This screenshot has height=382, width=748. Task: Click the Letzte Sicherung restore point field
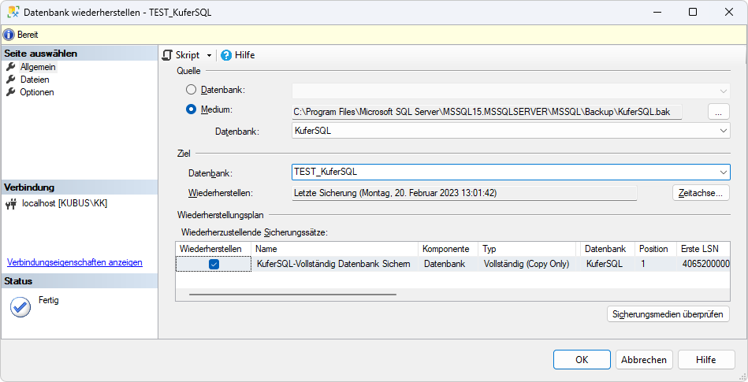click(464, 193)
